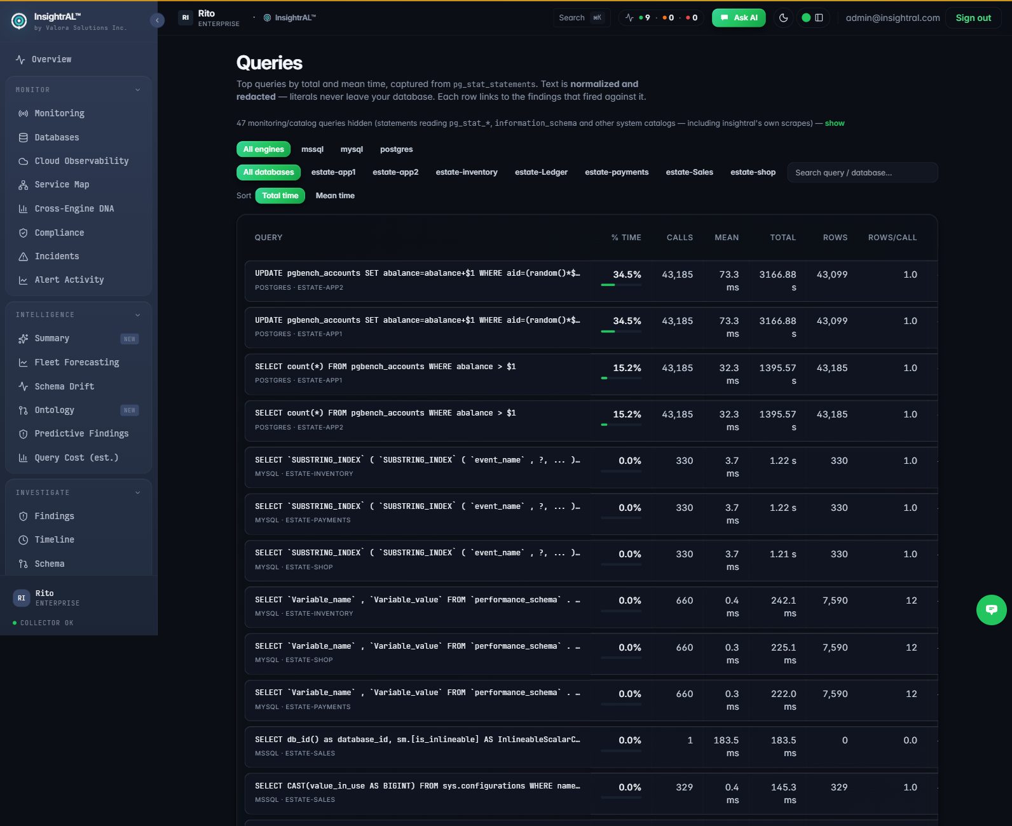Open the Summary sparkle icon
Viewport: 1012px width, 826px height.
[24, 339]
